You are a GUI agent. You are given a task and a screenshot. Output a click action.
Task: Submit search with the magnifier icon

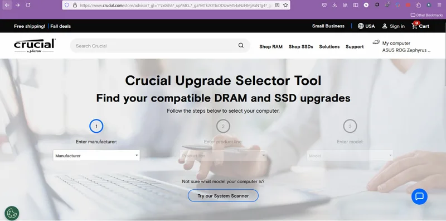click(x=241, y=46)
